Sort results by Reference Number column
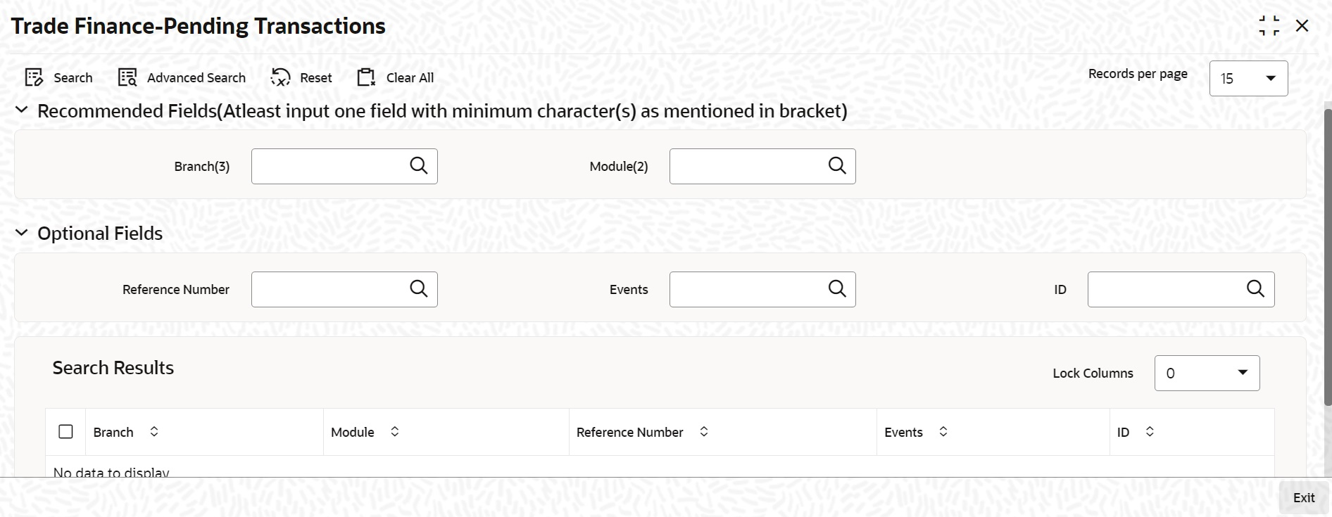1332x517 pixels. coord(704,432)
